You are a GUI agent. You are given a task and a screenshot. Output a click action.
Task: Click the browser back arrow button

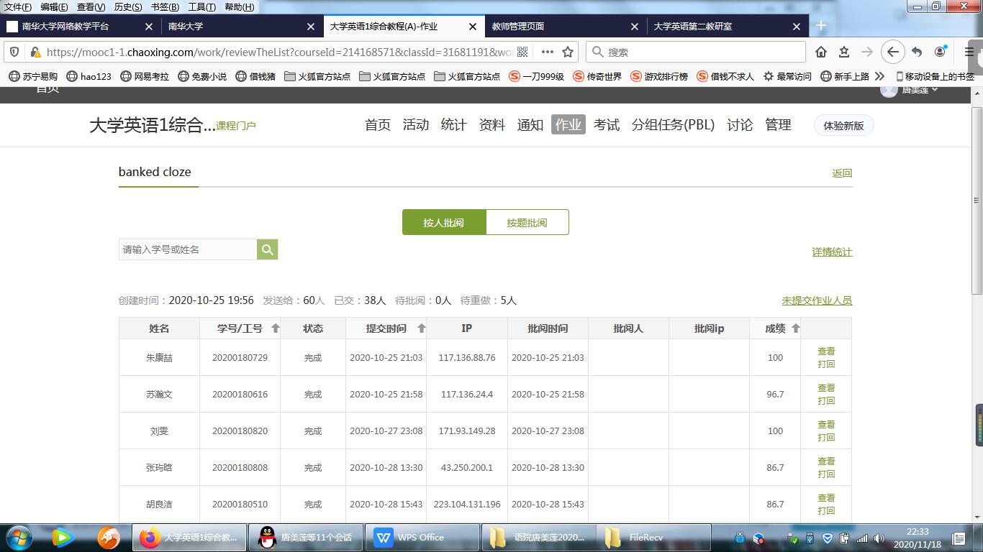point(892,52)
